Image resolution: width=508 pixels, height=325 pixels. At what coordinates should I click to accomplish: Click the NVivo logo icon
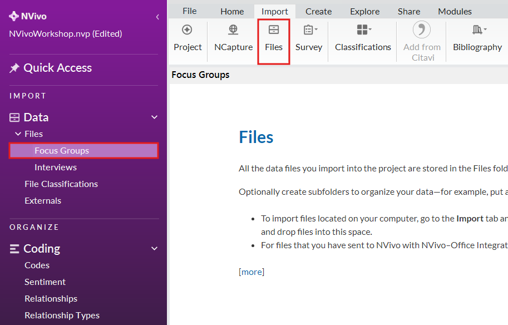pos(13,16)
